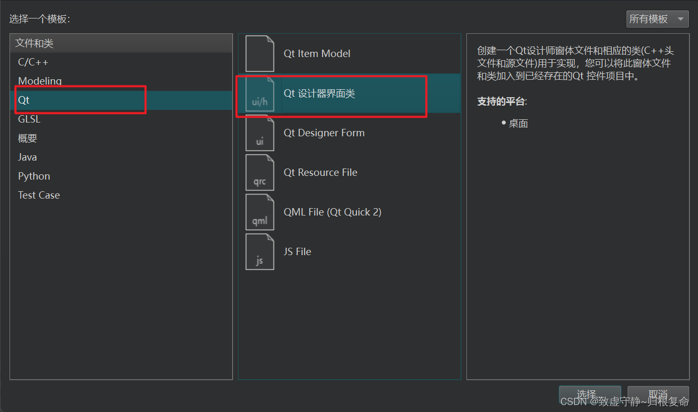Click the 选择一个模板 prompt label

coord(40,19)
